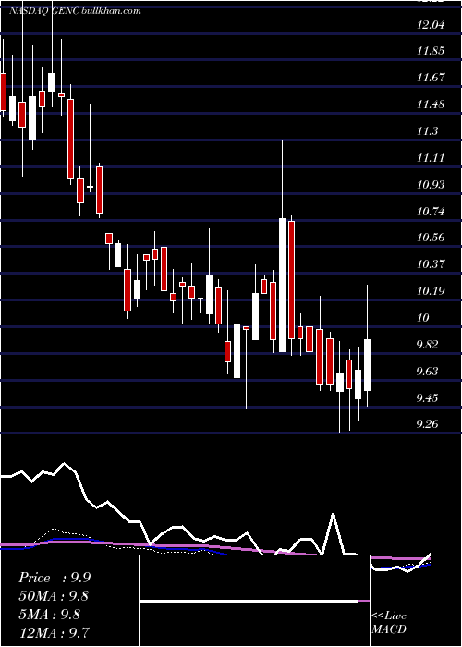The height and width of the screenshot is (647, 462).
Task: Click the NASDAQ GENC bullkhan.com chart title
Action: [x=75, y=11]
